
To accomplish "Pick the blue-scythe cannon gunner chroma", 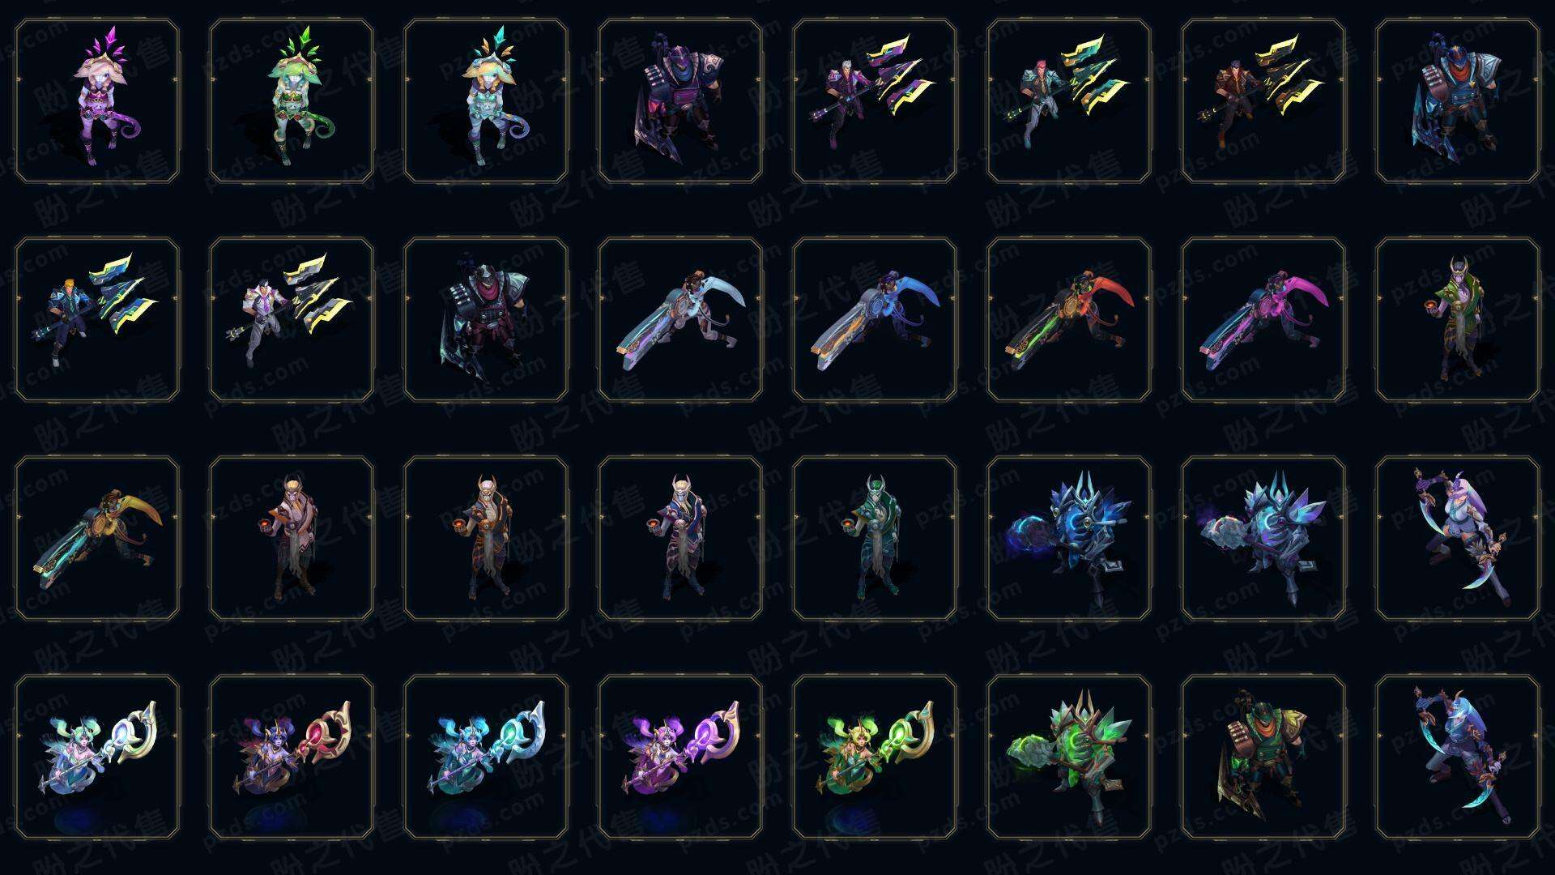I will [x=875, y=319].
